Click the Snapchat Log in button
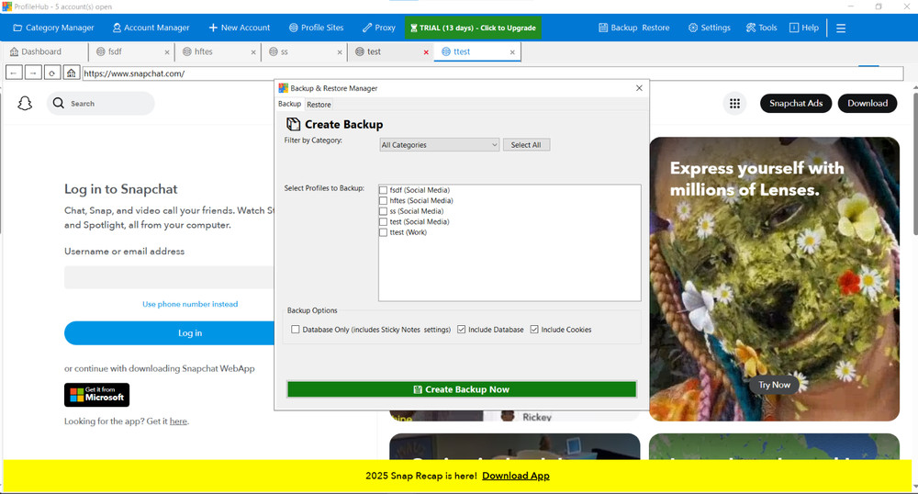Image resolution: width=918 pixels, height=494 pixels. [x=169, y=333]
